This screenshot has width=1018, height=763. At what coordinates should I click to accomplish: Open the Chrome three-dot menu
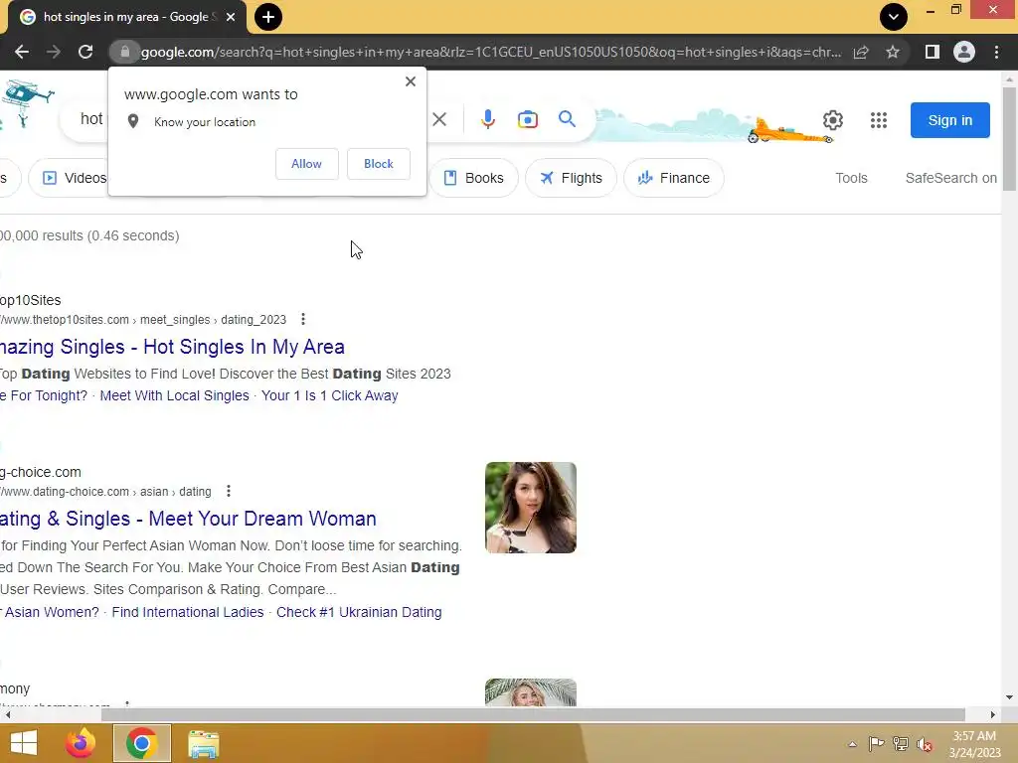pyautogui.click(x=996, y=52)
